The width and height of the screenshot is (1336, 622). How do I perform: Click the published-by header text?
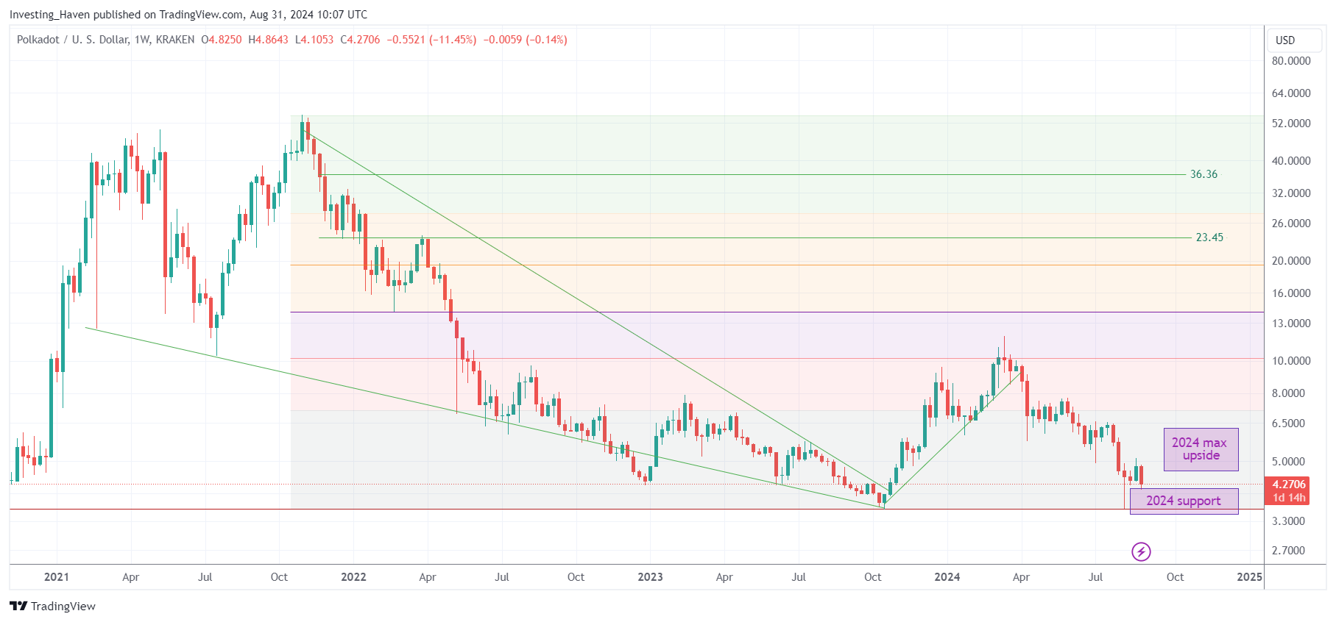[188, 15]
